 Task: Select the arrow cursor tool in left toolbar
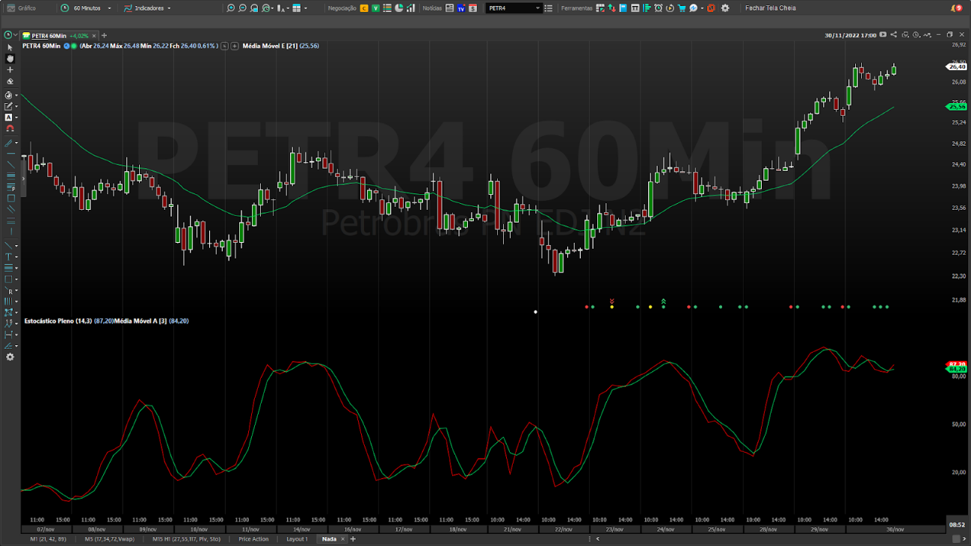click(x=10, y=47)
